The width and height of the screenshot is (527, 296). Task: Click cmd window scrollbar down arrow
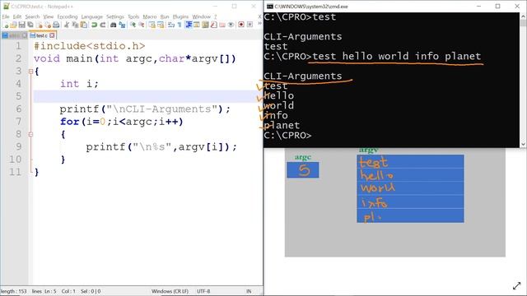click(x=523, y=145)
